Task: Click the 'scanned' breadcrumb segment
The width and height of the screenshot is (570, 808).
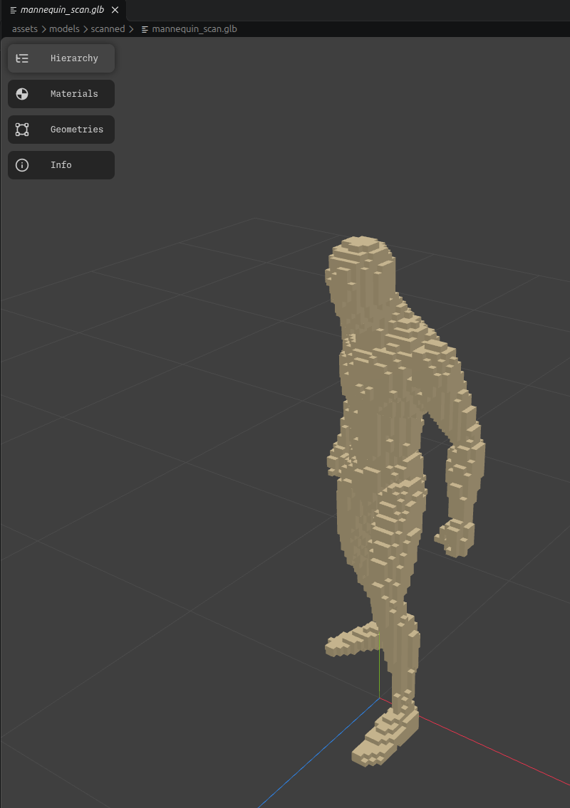Action: tap(108, 29)
